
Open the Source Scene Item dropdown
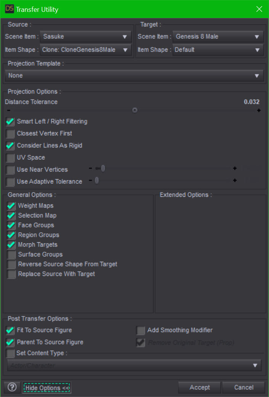coord(85,37)
